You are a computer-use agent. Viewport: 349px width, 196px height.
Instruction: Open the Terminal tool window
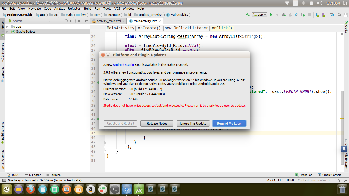(54, 175)
